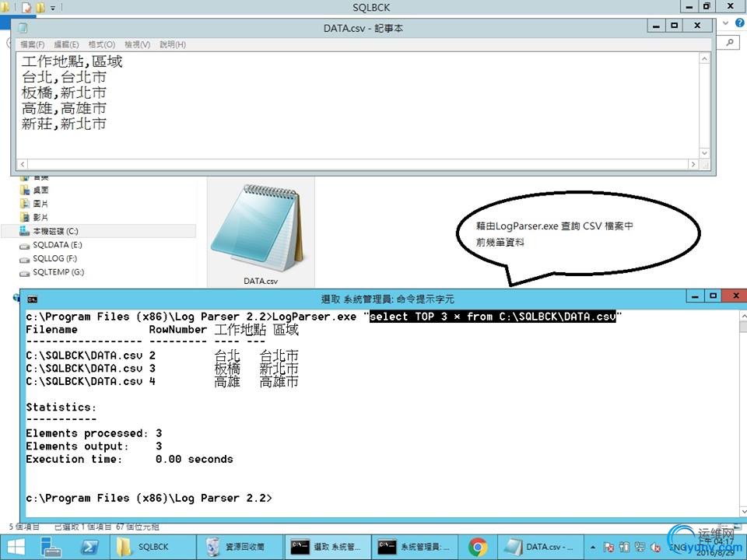Switch to the SQLBCK Explorer taskbar button

tap(153, 547)
